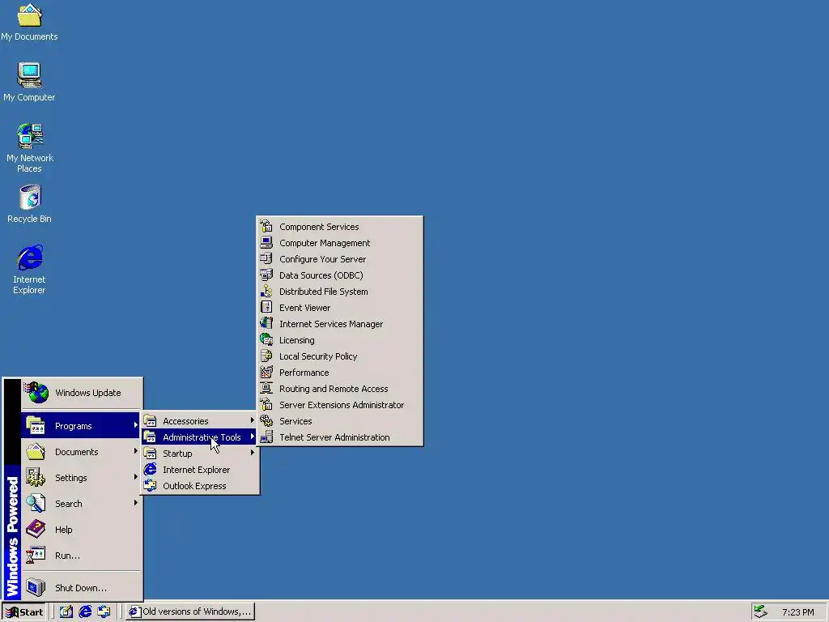The width and height of the screenshot is (829, 622).
Task: Click the Settings control panel icon
Action: (36, 478)
